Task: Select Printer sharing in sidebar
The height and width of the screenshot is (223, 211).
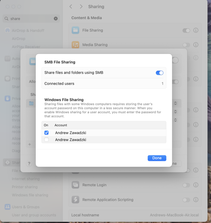Action: (x=25, y=187)
